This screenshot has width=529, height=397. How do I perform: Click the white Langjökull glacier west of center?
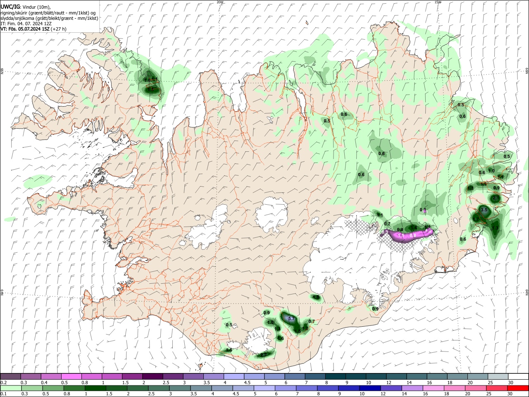(207, 230)
